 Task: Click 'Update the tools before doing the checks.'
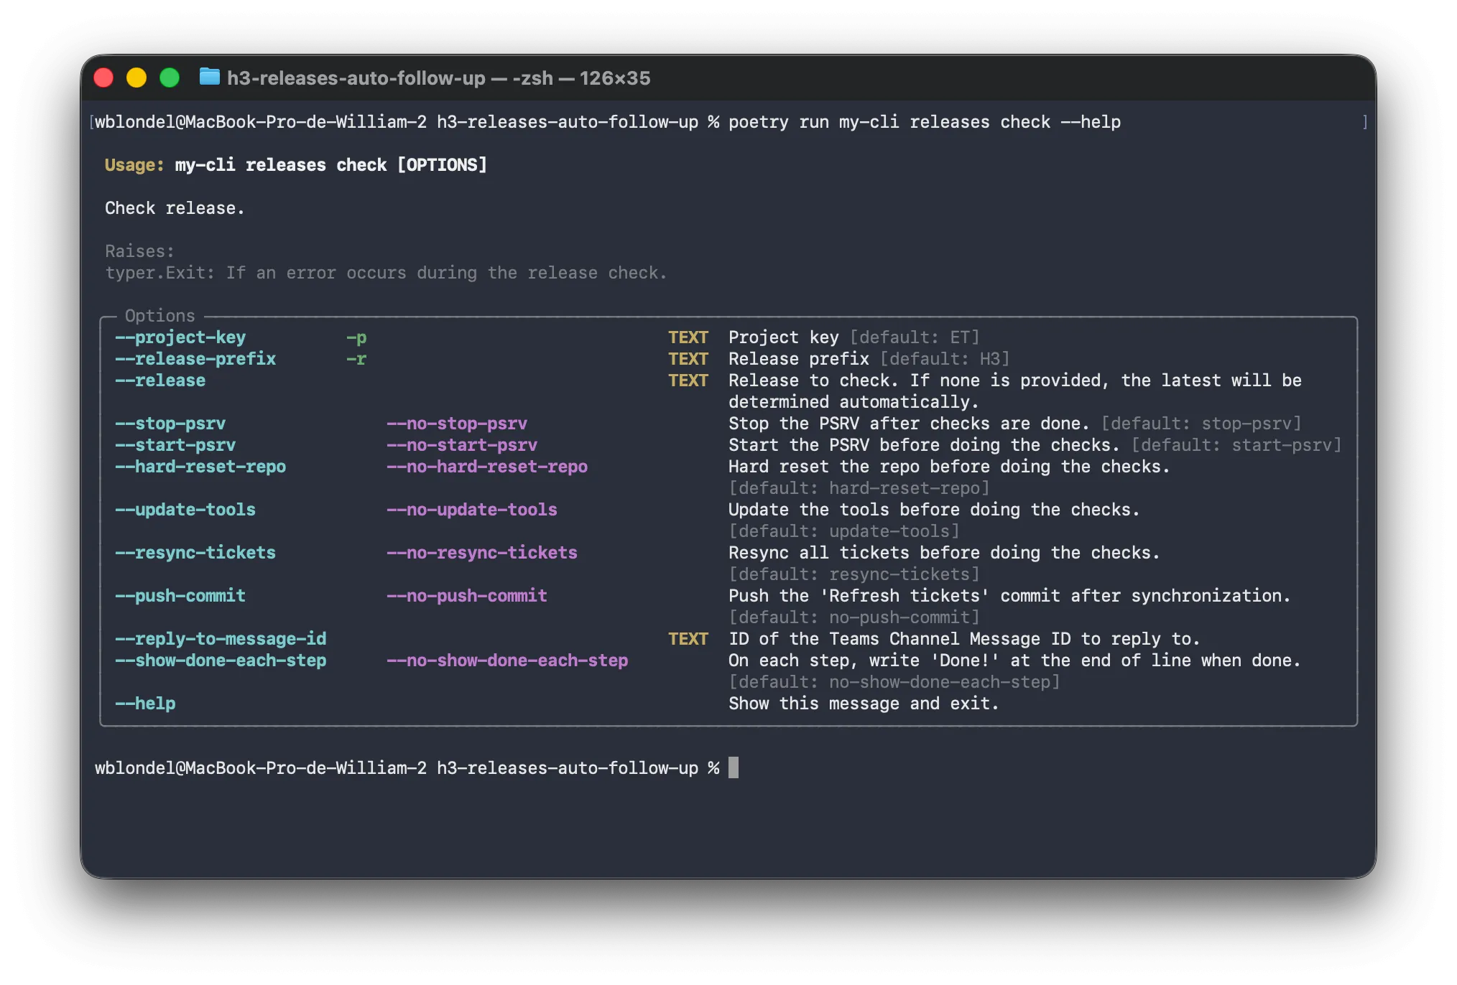click(x=935, y=510)
